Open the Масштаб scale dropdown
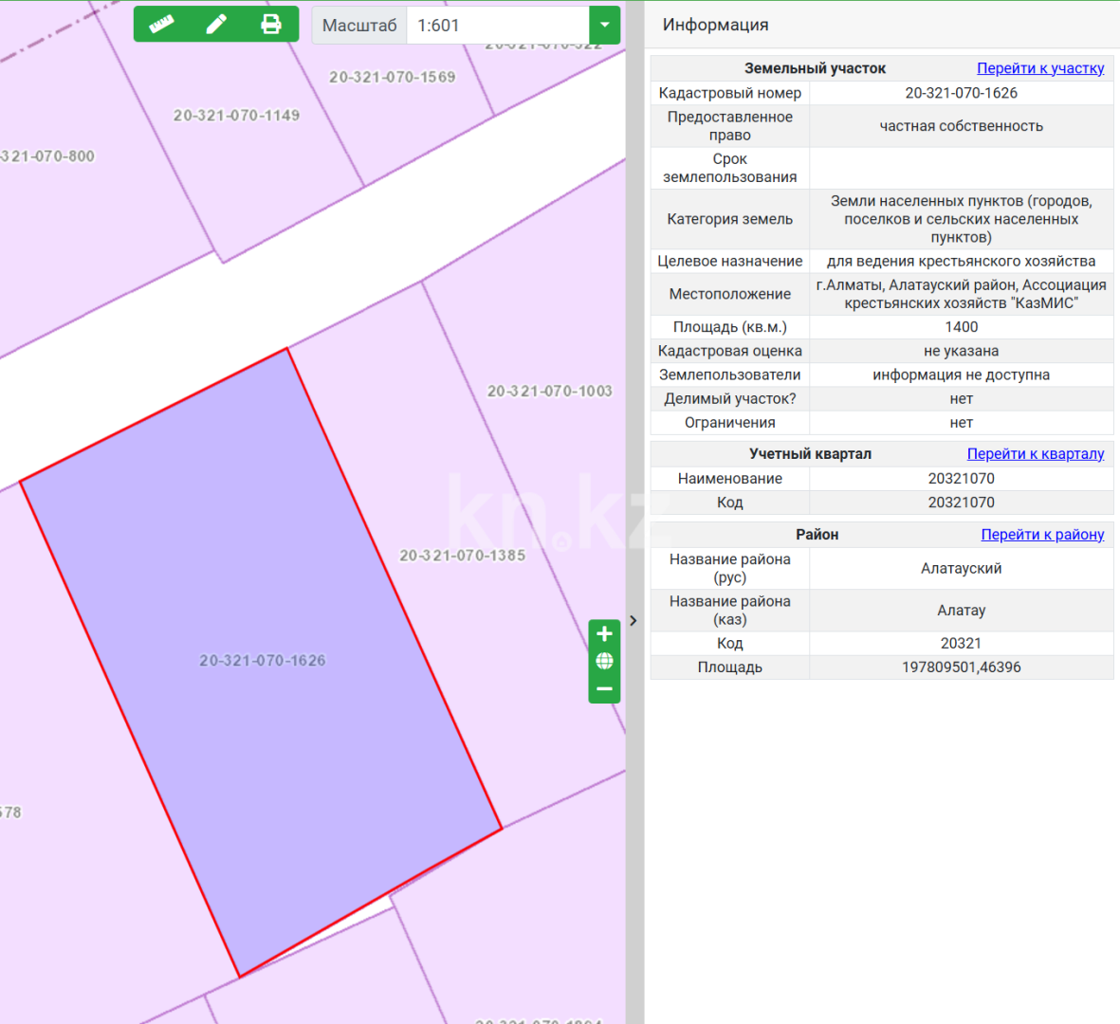This screenshot has width=1120, height=1024. pos(604,26)
